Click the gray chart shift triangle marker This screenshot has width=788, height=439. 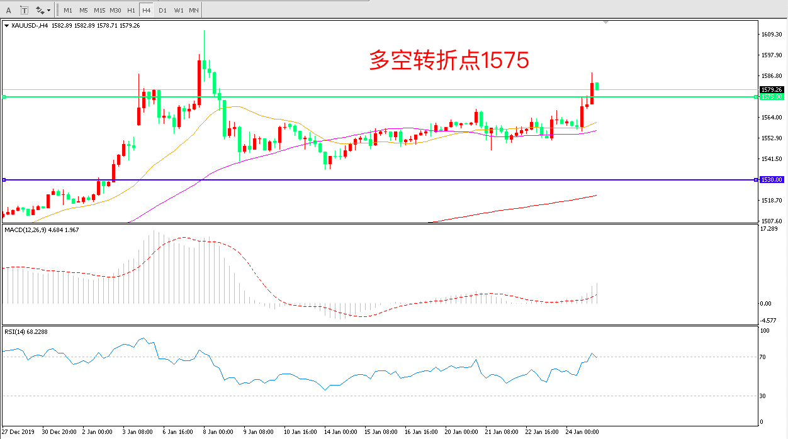[x=605, y=22]
